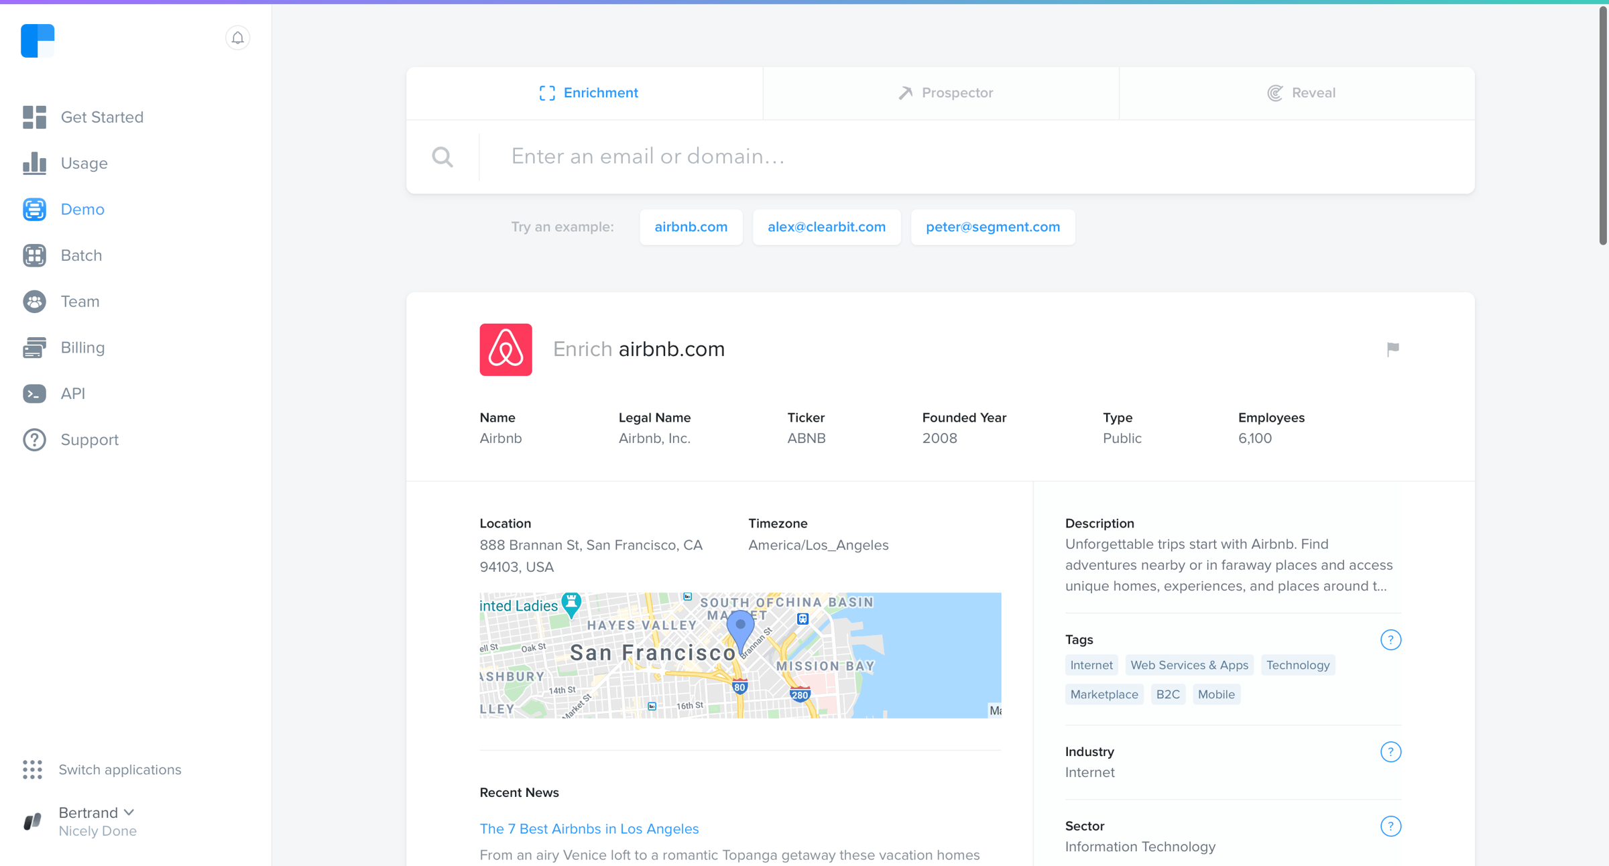
Task: Click the Usage bar chart icon
Action: click(x=34, y=163)
